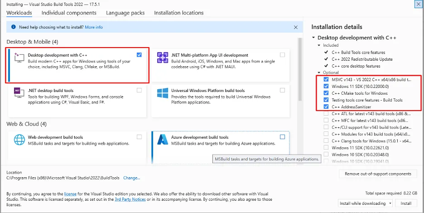Screen dimensions: 424x213
Task: Collapse Desktop development with C++ details section
Action: [x=313, y=38]
